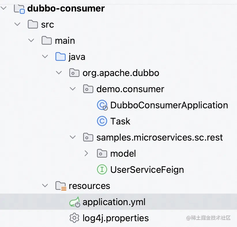Image resolution: width=237 pixels, height=227 pixels.
Task: Click the resources folder icon
Action: 61,186
